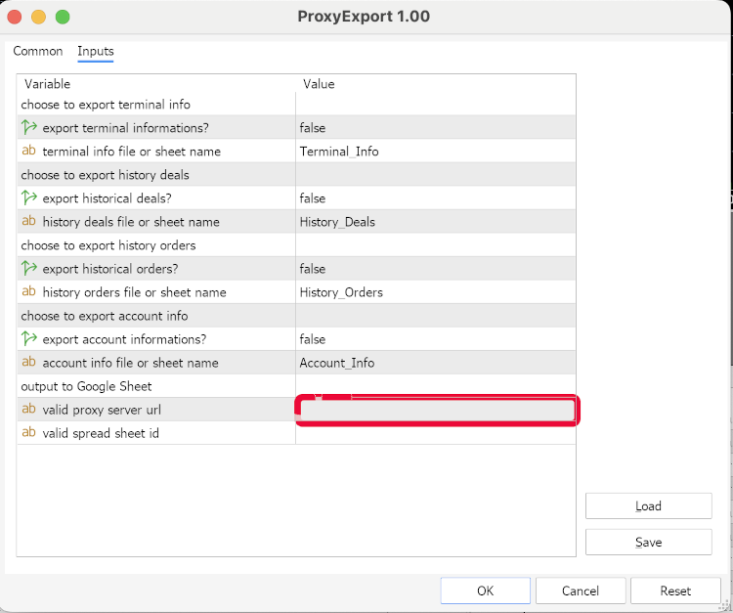Select 'history deals file or sheet name' label
Image resolution: width=733 pixels, height=613 pixels.
pyautogui.click(x=131, y=222)
